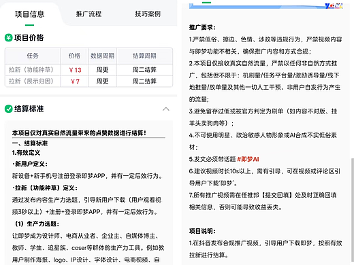354x265 pixels.
Task: Click the 结算周期 column header
Action: tap(144, 56)
